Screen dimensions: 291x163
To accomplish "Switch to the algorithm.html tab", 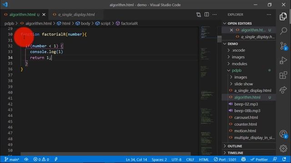I will click(22, 14).
